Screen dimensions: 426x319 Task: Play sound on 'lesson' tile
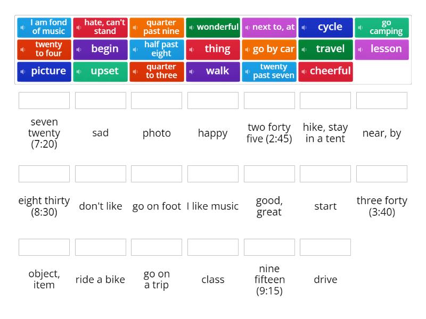[361, 49]
